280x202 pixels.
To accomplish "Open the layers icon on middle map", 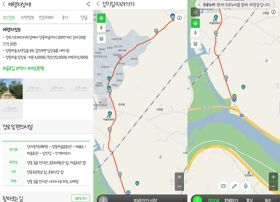I will [101, 39].
